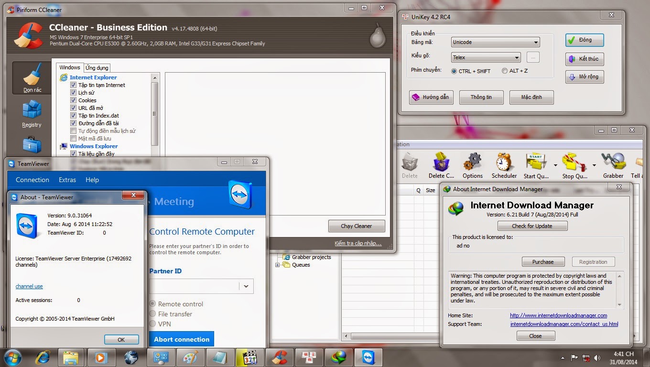
Task: Open Internet Explorer from the taskbar
Action: coord(43,357)
